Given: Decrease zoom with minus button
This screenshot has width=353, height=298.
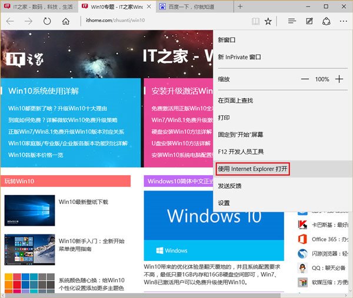Looking at the screenshot, I should pos(305,79).
